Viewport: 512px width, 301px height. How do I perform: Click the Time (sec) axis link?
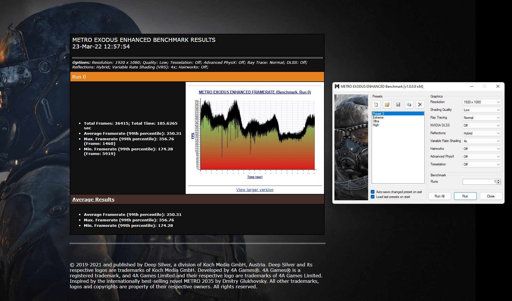tap(255, 177)
